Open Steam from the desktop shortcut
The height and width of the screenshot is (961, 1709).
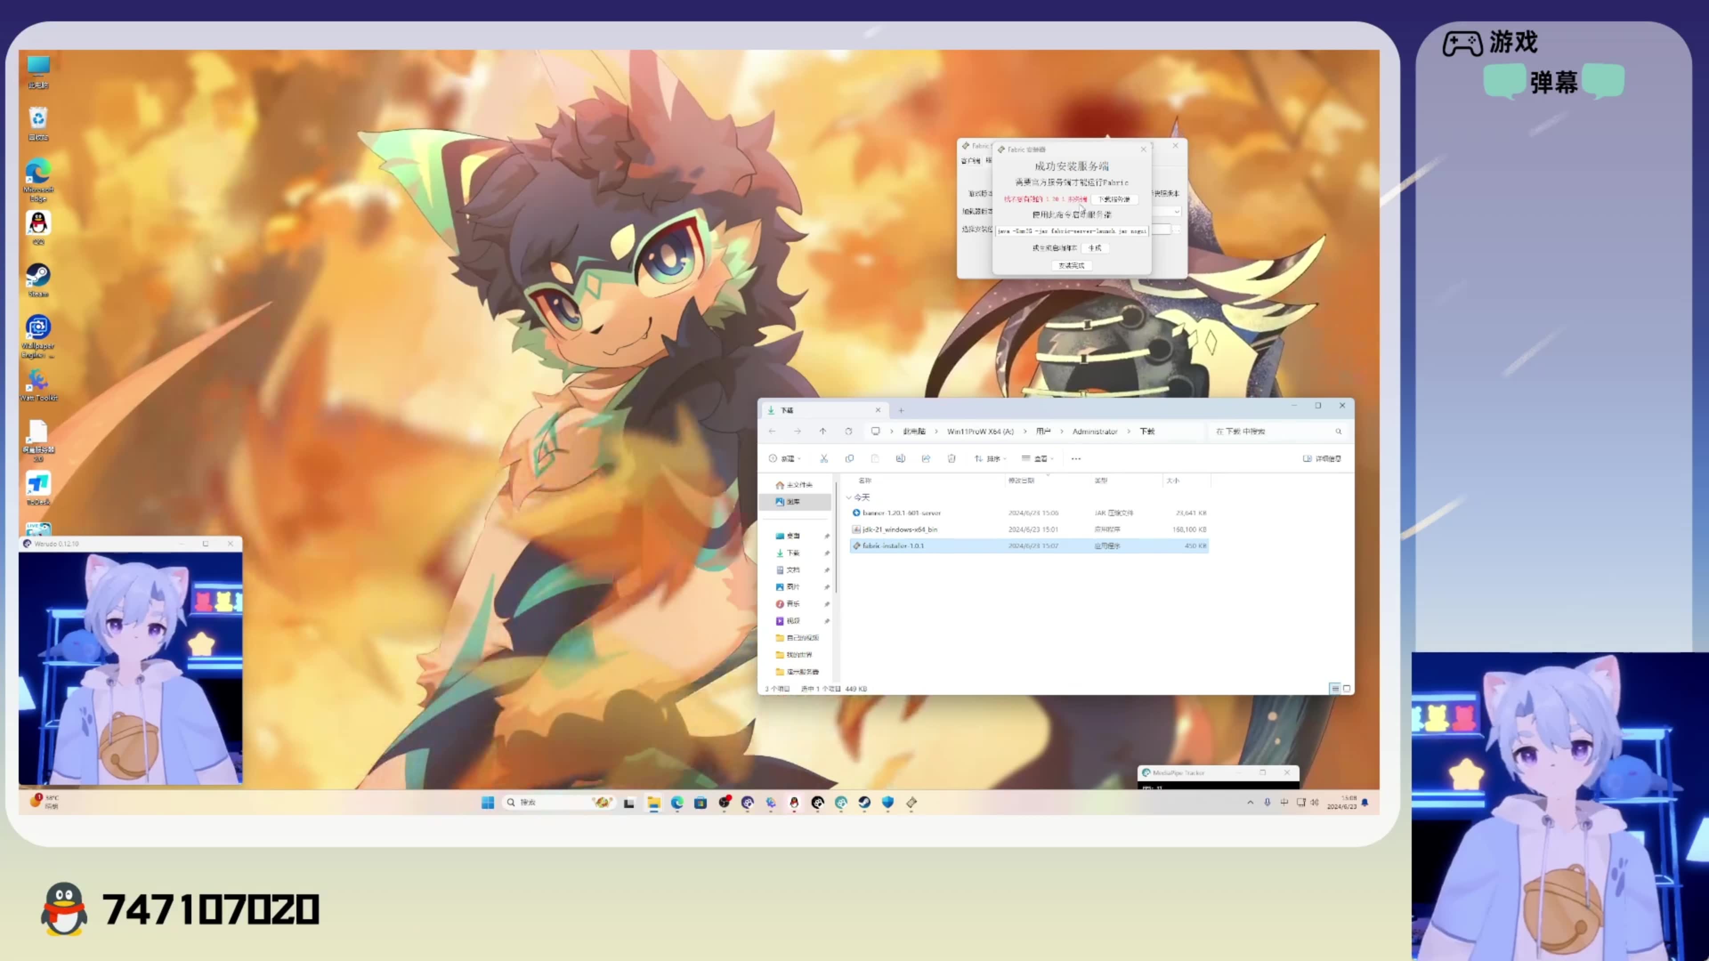pos(38,280)
